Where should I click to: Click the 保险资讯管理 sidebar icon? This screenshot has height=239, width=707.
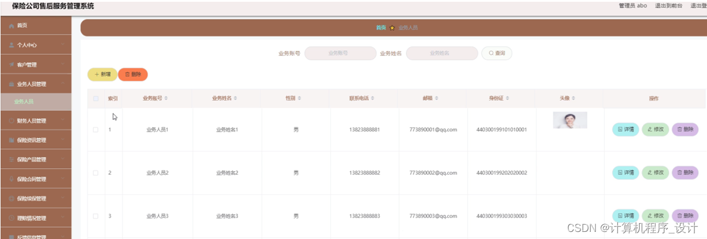tap(12, 140)
